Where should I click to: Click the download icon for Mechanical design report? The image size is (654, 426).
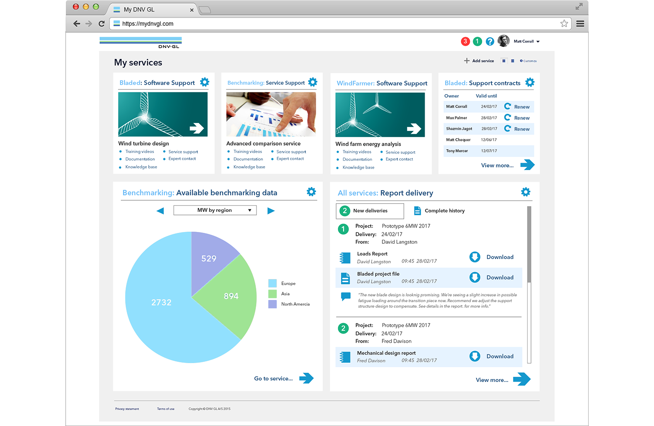click(475, 356)
